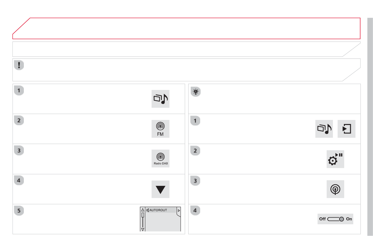Click the scroll-up triangle in AUTOROUT list
The image size is (373, 248).
click(143, 210)
